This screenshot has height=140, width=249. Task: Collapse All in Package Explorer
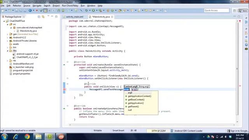coord(39,17)
